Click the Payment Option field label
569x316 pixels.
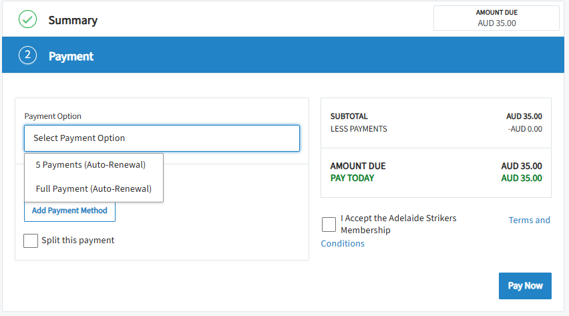pos(53,116)
